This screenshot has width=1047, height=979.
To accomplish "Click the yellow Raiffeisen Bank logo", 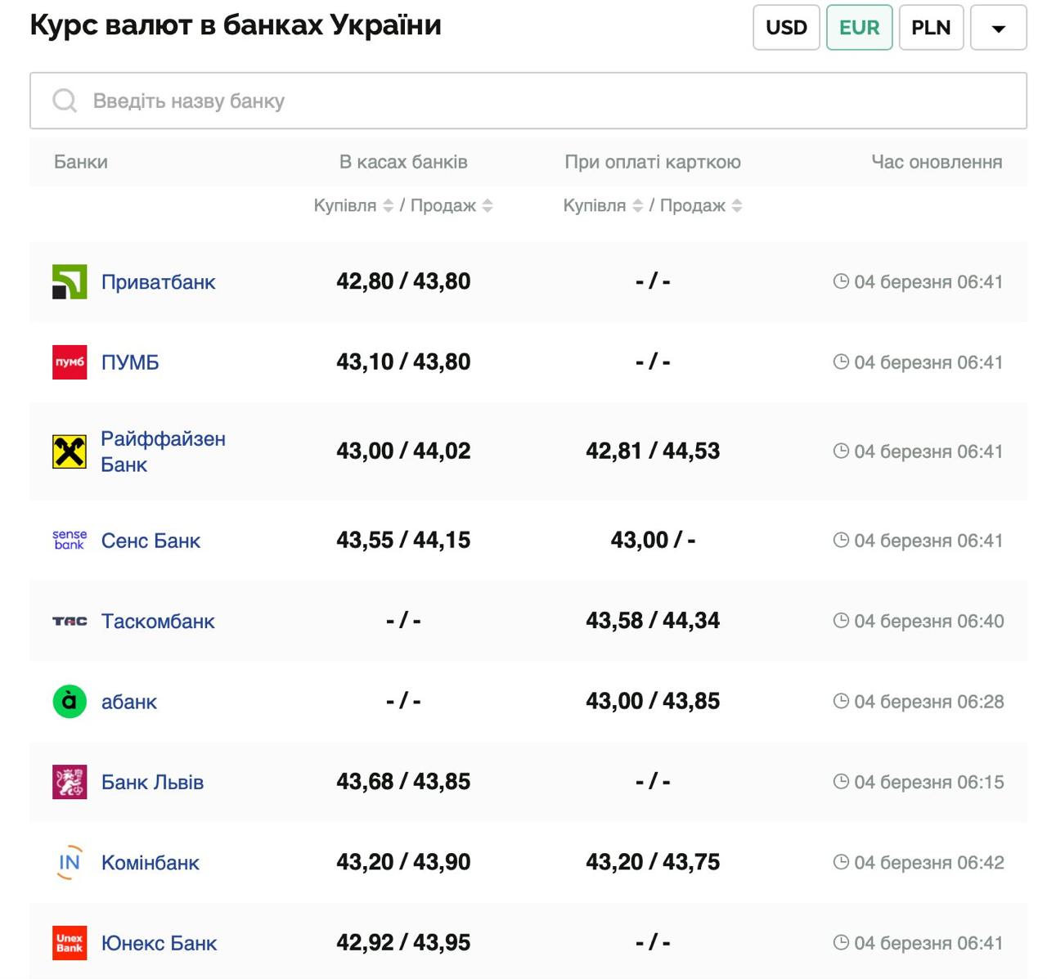I will coord(70,451).
